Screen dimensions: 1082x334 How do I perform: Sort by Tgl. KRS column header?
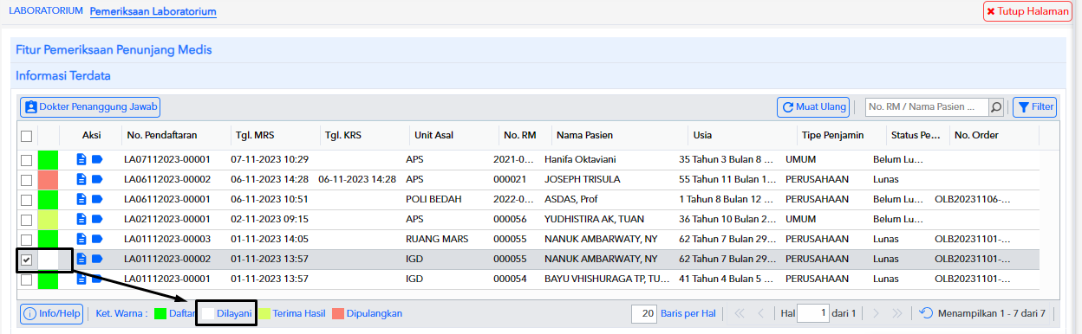342,135
